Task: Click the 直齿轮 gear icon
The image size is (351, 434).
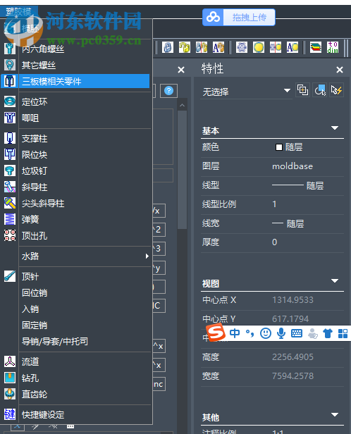Action: click(x=10, y=394)
